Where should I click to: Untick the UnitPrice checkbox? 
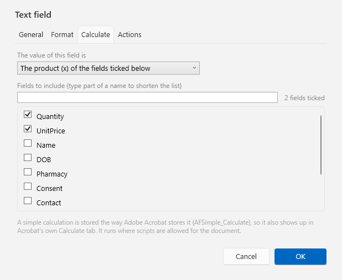click(28, 129)
